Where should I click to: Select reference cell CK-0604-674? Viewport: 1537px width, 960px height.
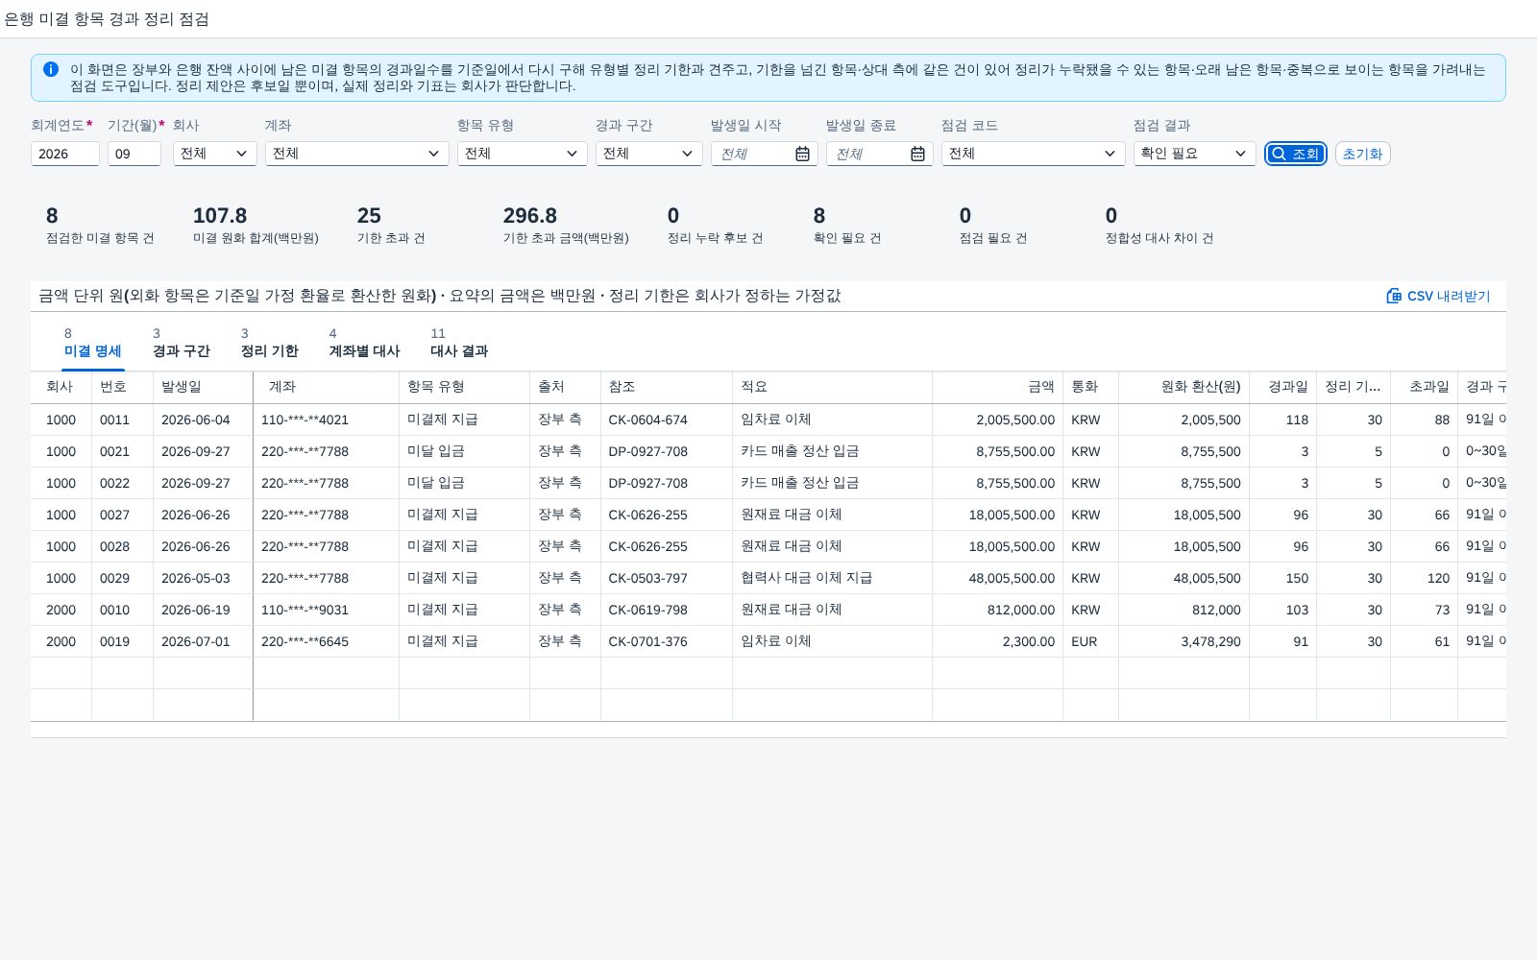point(667,420)
